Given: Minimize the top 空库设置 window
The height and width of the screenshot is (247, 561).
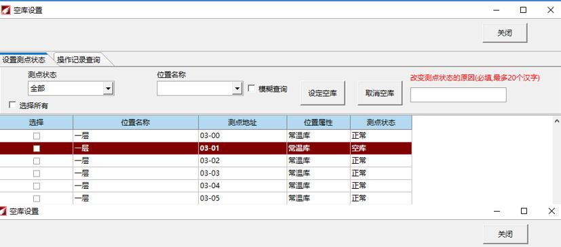Looking at the screenshot, I should pyautogui.click(x=496, y=10).
